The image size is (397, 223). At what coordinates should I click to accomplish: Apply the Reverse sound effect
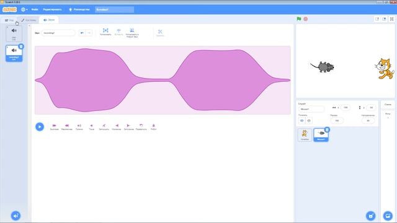pos(141,127)
